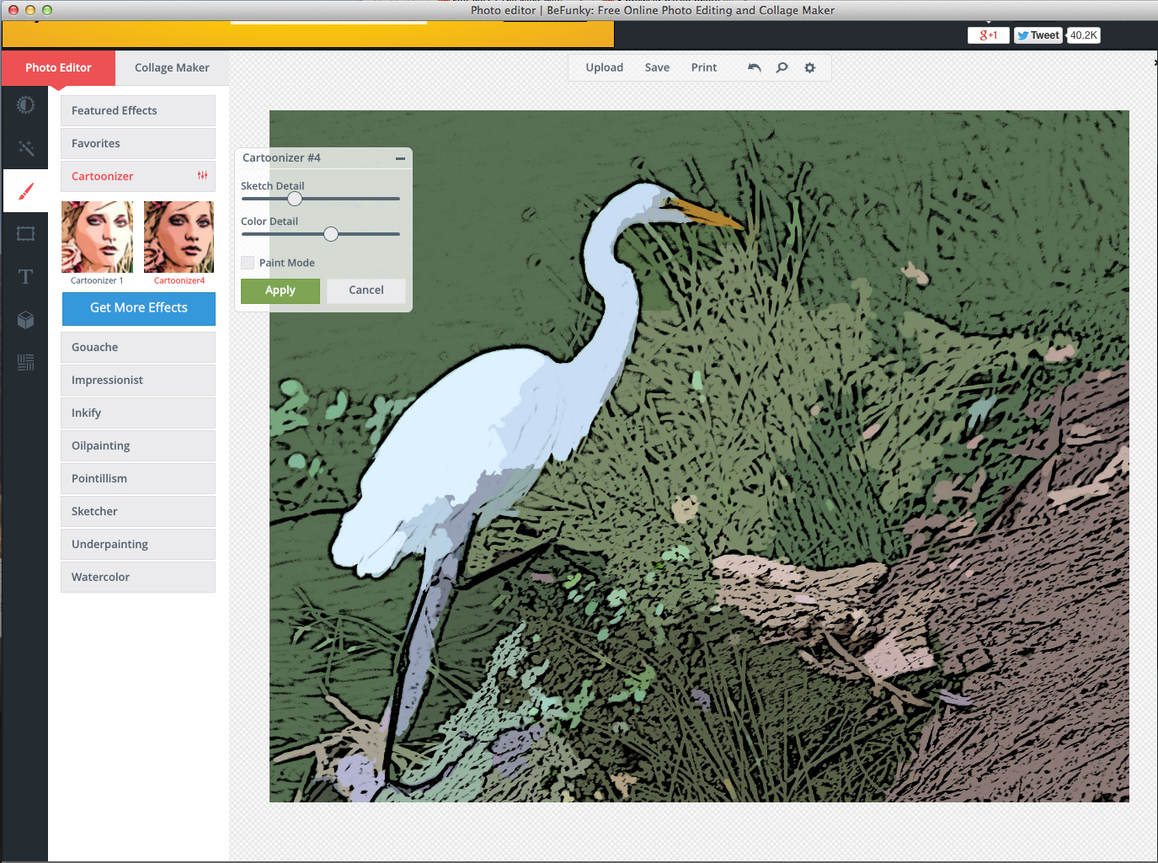Screen dimensions: 1158x863
Task: Open the settings gear in toolbar
Action: 809,67
